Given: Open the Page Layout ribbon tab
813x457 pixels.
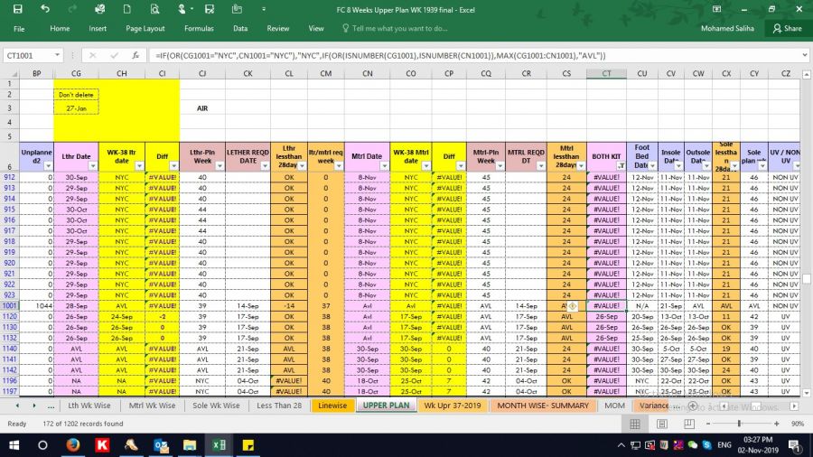Looking at the screenshot, I should pyautogui.click(x=145, y=29).
